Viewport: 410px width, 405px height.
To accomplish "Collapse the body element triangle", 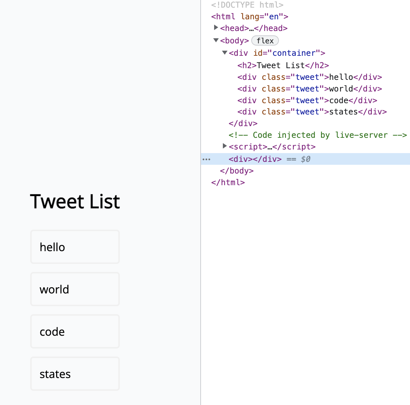I will pyautogui.click(x=216, y=40).
